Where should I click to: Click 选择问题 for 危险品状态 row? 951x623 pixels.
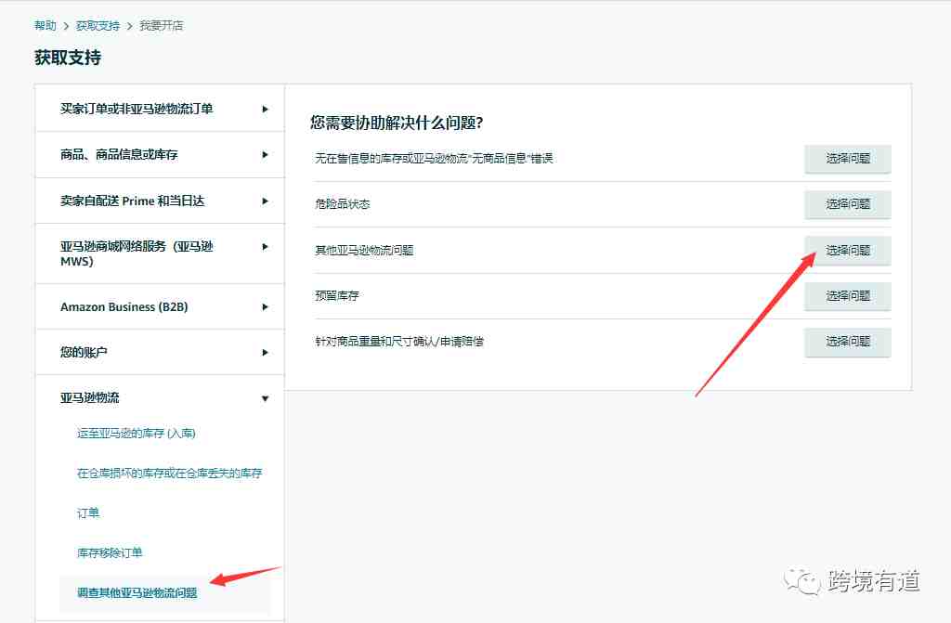(848, 204)
